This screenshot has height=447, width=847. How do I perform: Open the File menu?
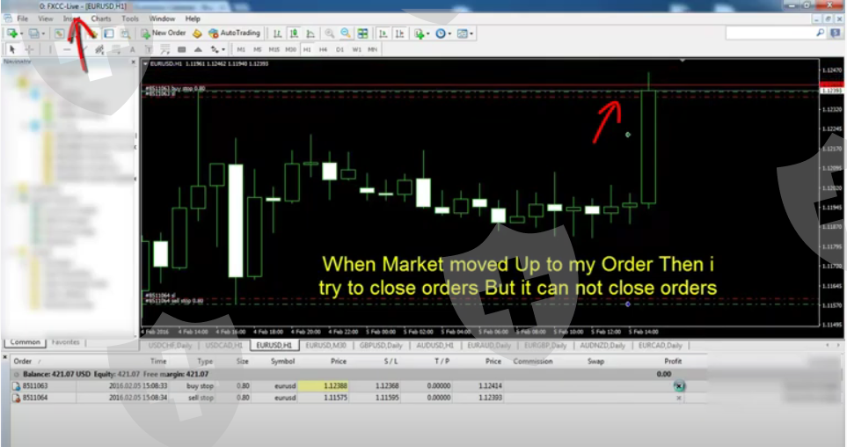[x=22, y=18]
